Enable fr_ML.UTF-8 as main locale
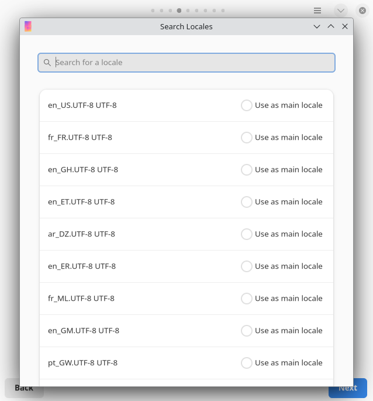373x401 pixels. 247,299
